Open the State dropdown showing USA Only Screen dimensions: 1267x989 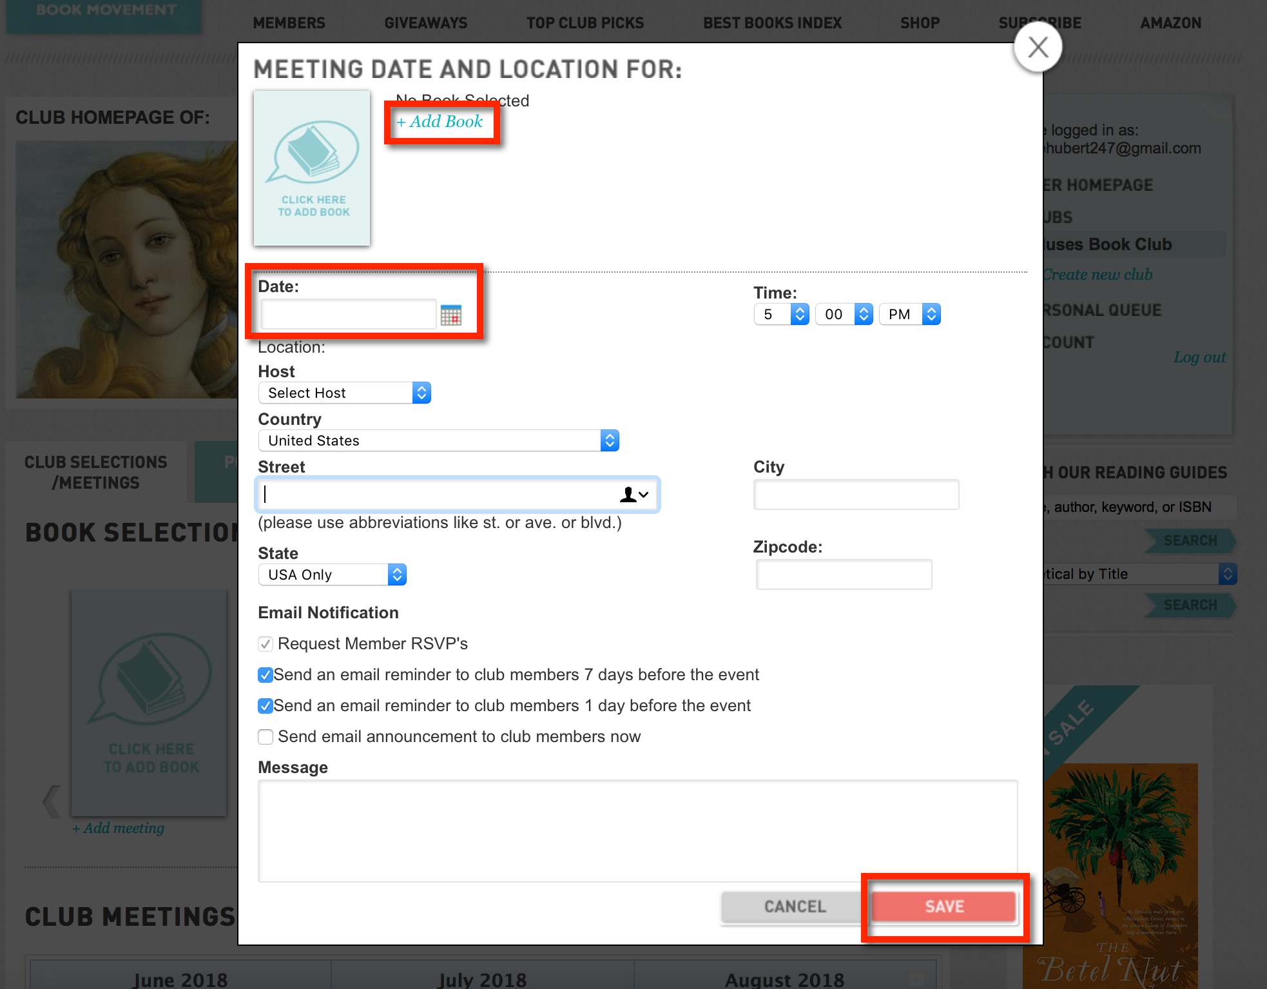tap(332, 574)
